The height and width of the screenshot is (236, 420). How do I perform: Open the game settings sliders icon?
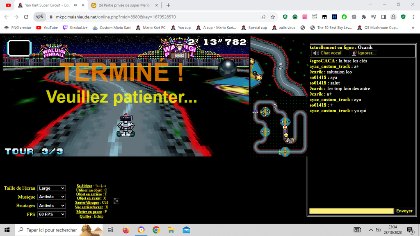[116, 201]
